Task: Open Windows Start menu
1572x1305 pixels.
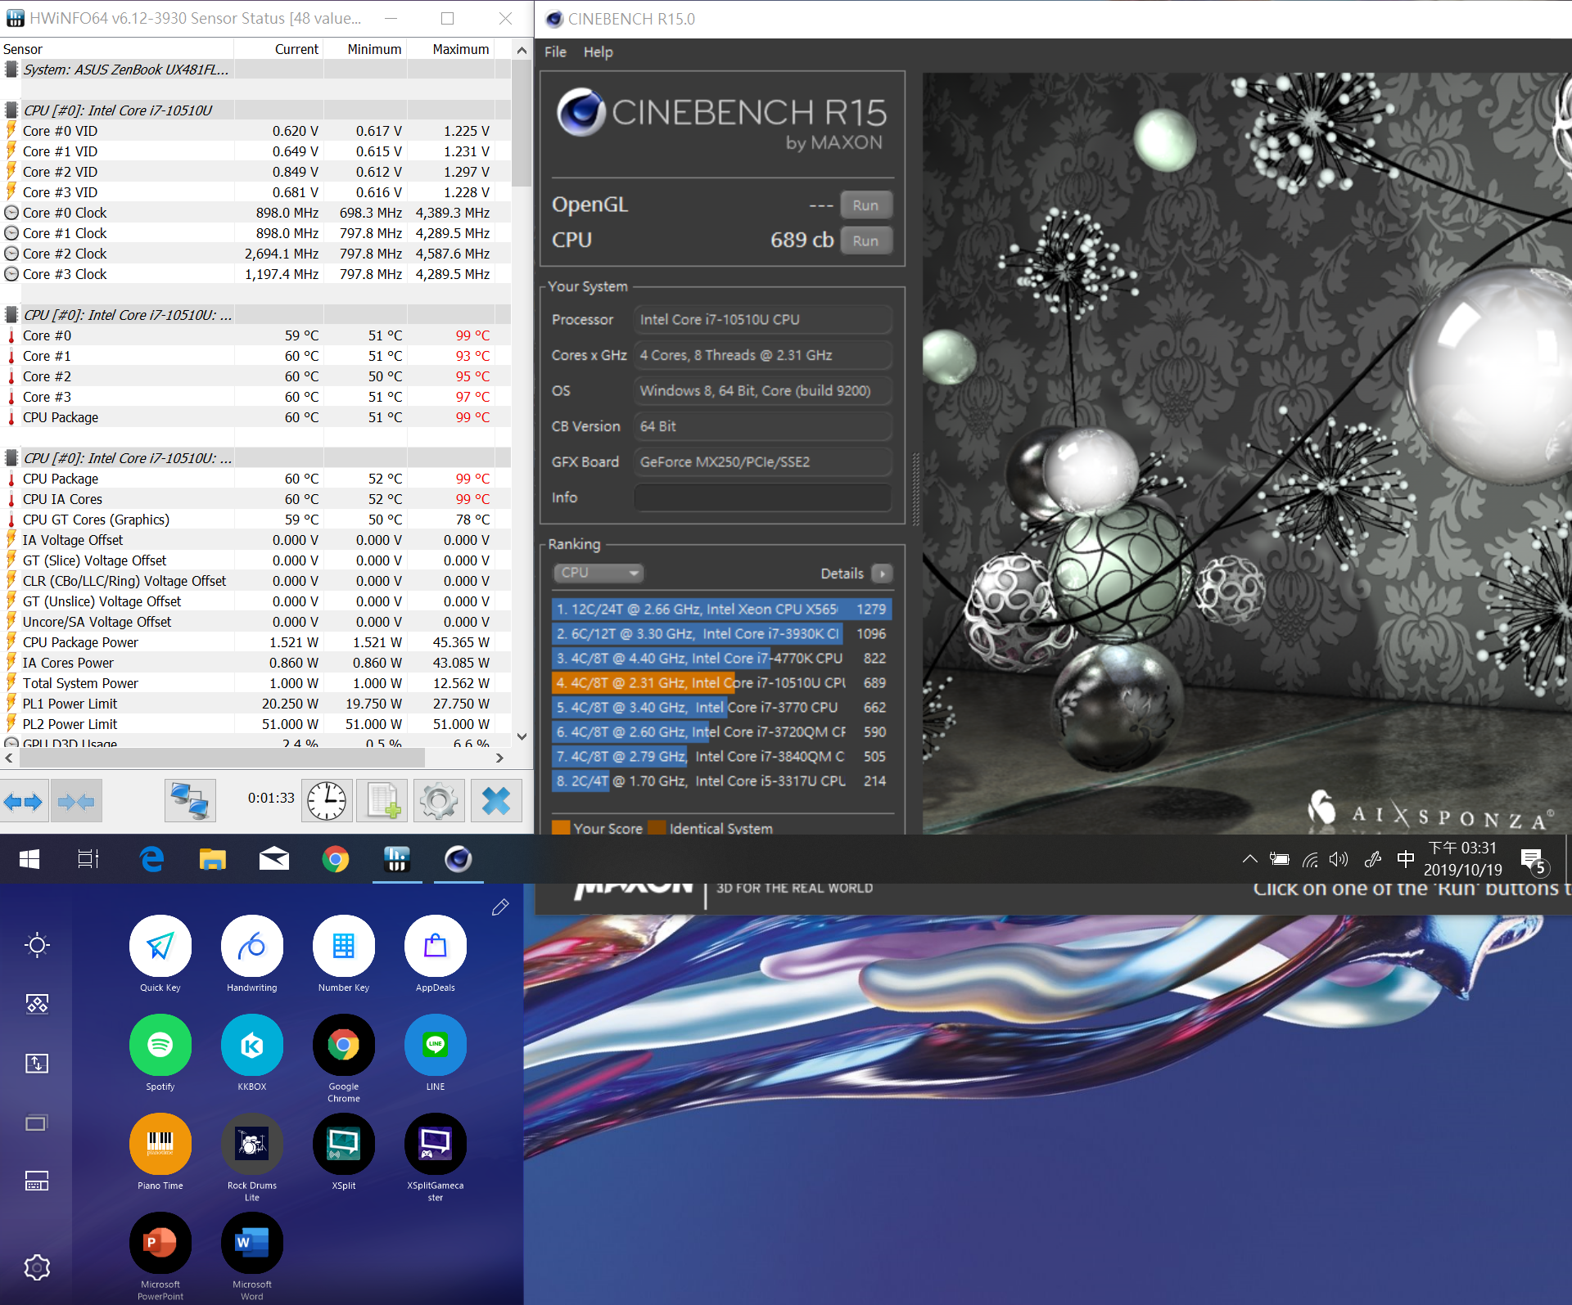Action: point(29,859)
